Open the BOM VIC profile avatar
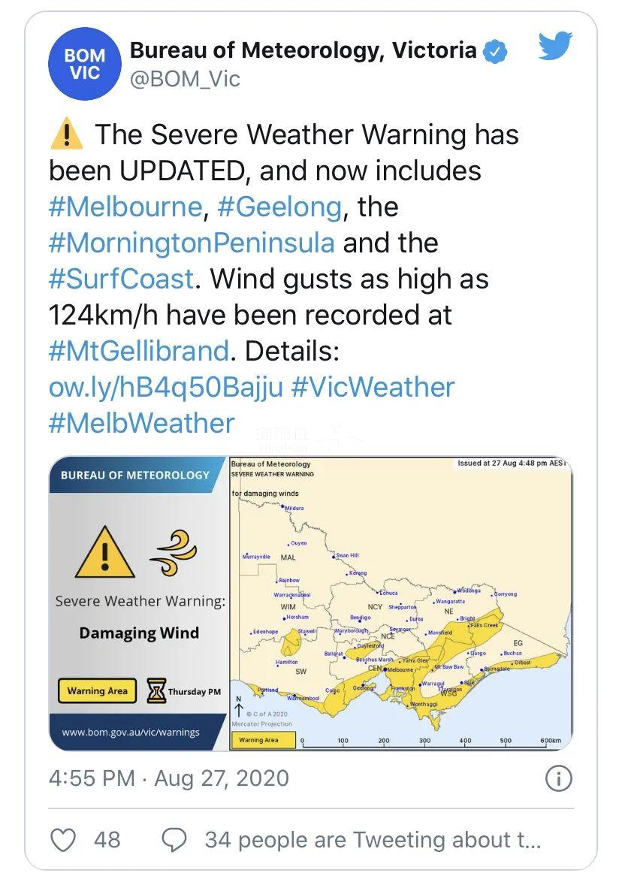Screen dimensions: 622x876 85,65
